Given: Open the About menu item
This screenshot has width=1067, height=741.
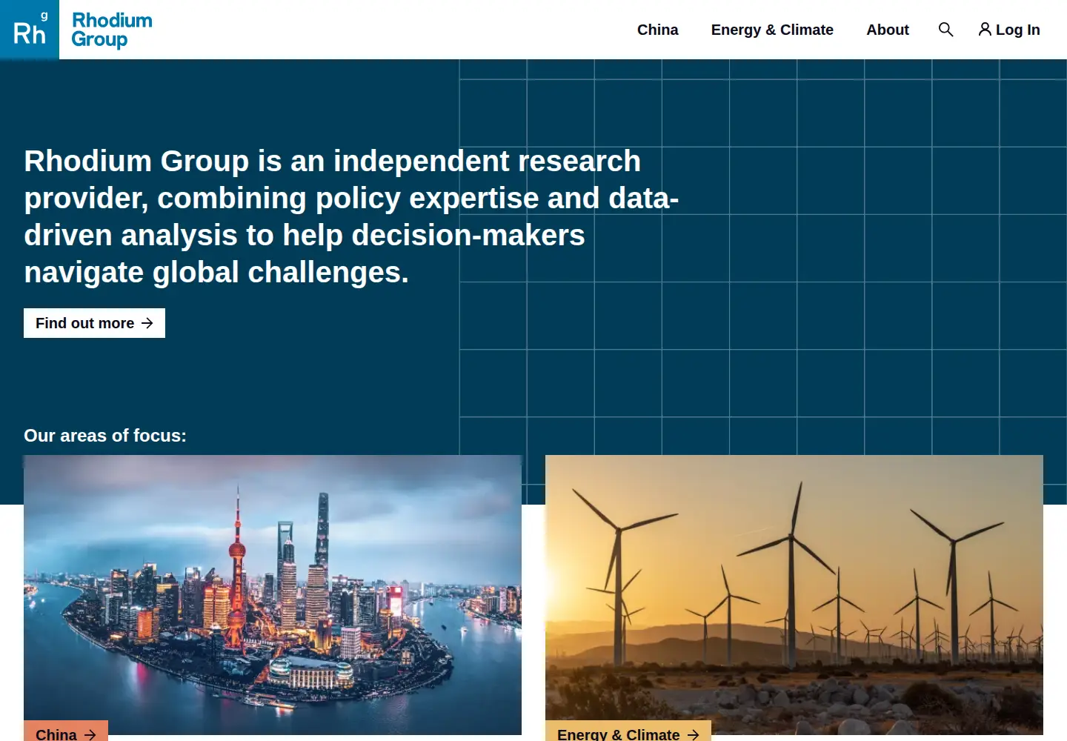Looking at the screenshot, I should click(x=888, y=30).
